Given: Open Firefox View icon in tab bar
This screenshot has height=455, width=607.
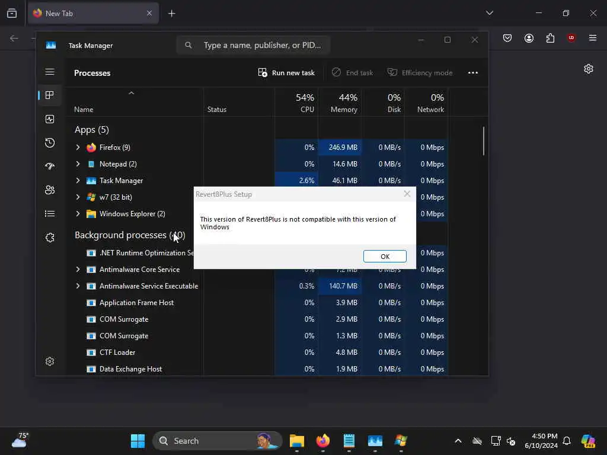Looking at the screenshot, I should pos(12,13).
